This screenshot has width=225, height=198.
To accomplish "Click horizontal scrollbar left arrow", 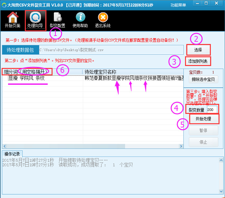I will point(5,146).
